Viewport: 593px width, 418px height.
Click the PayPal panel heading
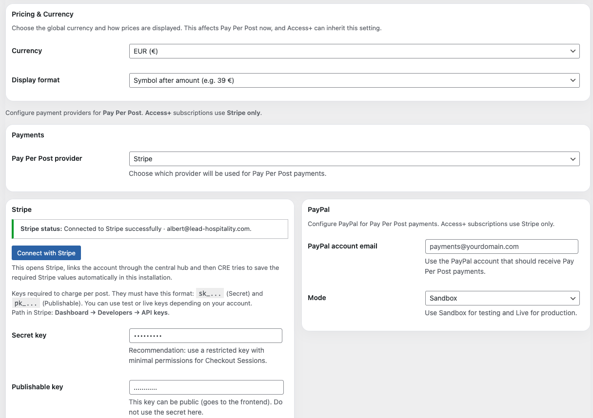coord(317,209)
